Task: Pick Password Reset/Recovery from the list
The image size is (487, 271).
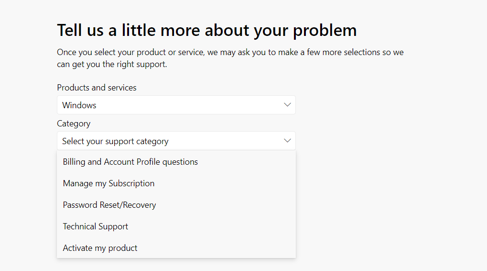Action: [109, 205]
